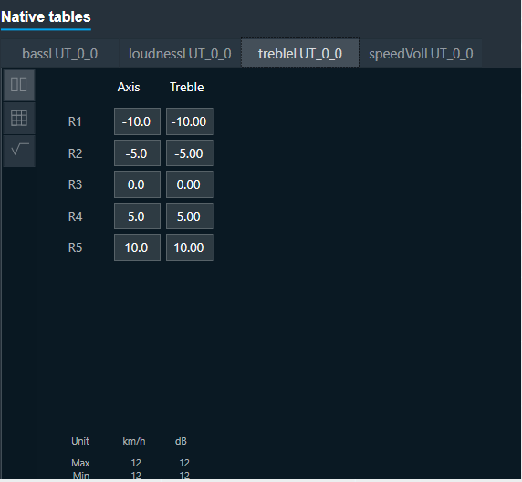Viewport: 522px width, 482px height.
Task: Click the Unit row label
Action: (80, 441)
